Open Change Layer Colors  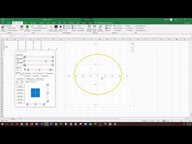[27, 28]
